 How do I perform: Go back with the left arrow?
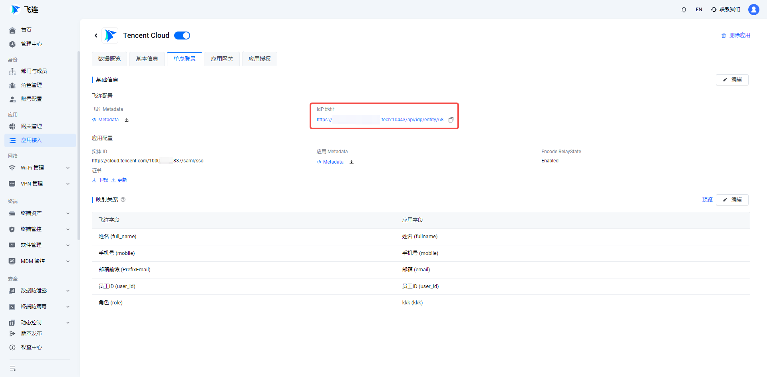(96, 36)
